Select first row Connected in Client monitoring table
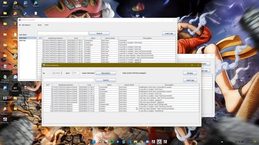259x145 pixels. point(121,87)
